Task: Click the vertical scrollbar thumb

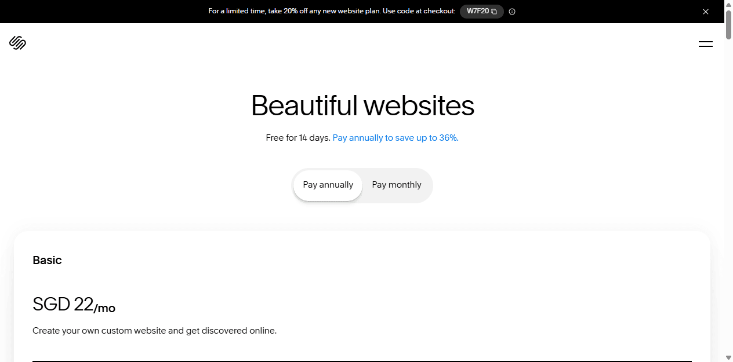Action: [x=728, y=24]
